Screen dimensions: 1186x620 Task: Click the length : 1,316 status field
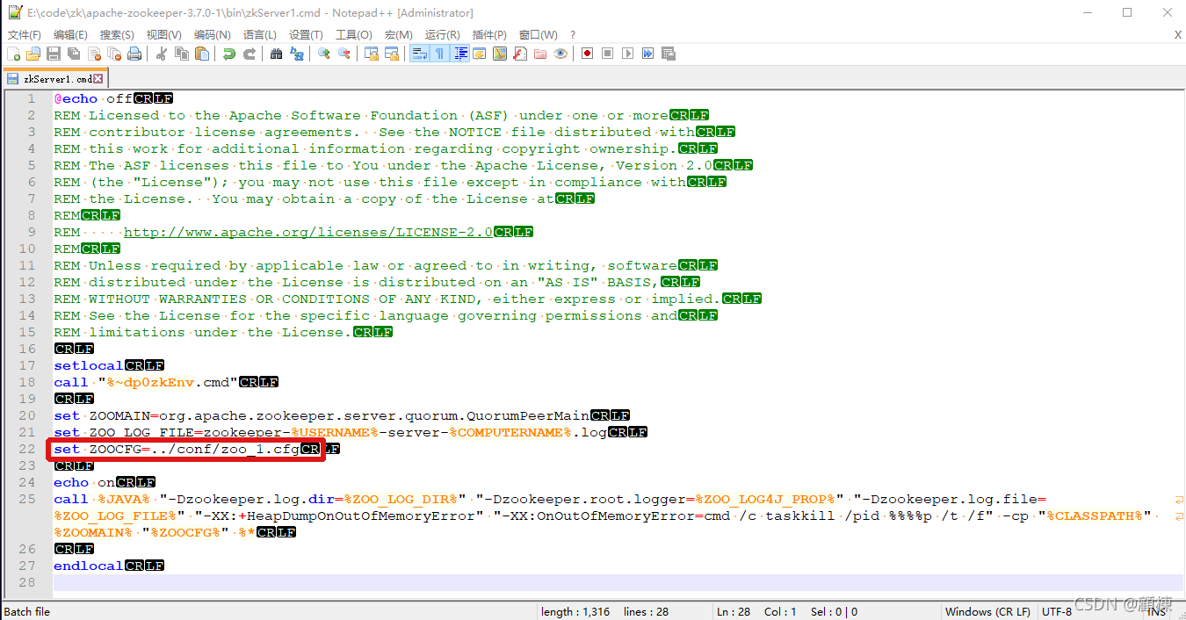coord(575,611)
